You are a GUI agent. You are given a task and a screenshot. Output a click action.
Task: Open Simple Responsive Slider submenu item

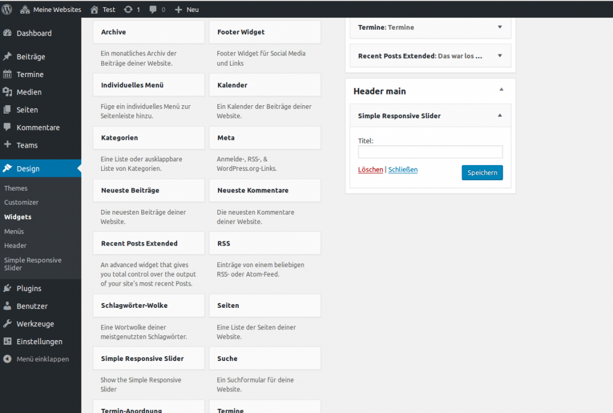click(33, 264)
